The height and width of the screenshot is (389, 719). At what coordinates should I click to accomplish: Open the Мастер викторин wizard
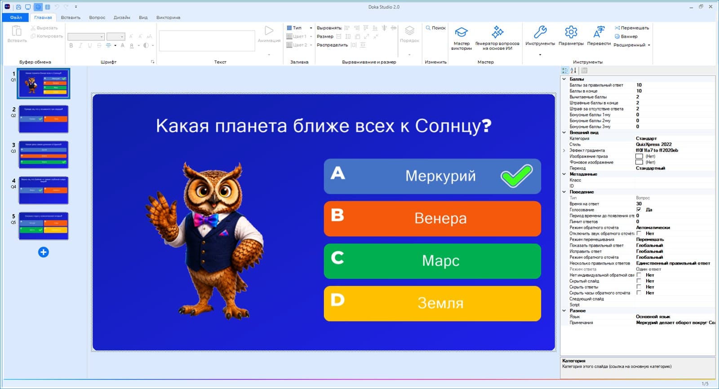462,38
